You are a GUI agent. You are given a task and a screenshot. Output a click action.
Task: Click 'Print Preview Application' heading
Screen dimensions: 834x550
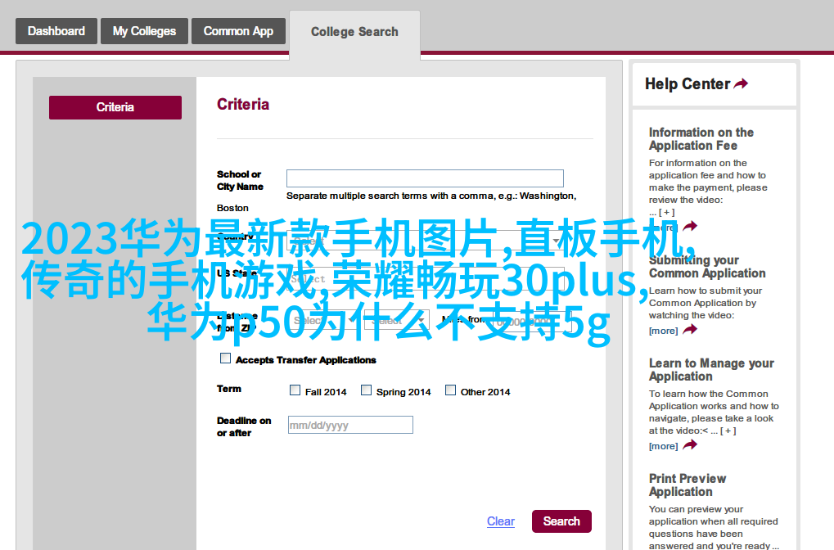(687, 485)
